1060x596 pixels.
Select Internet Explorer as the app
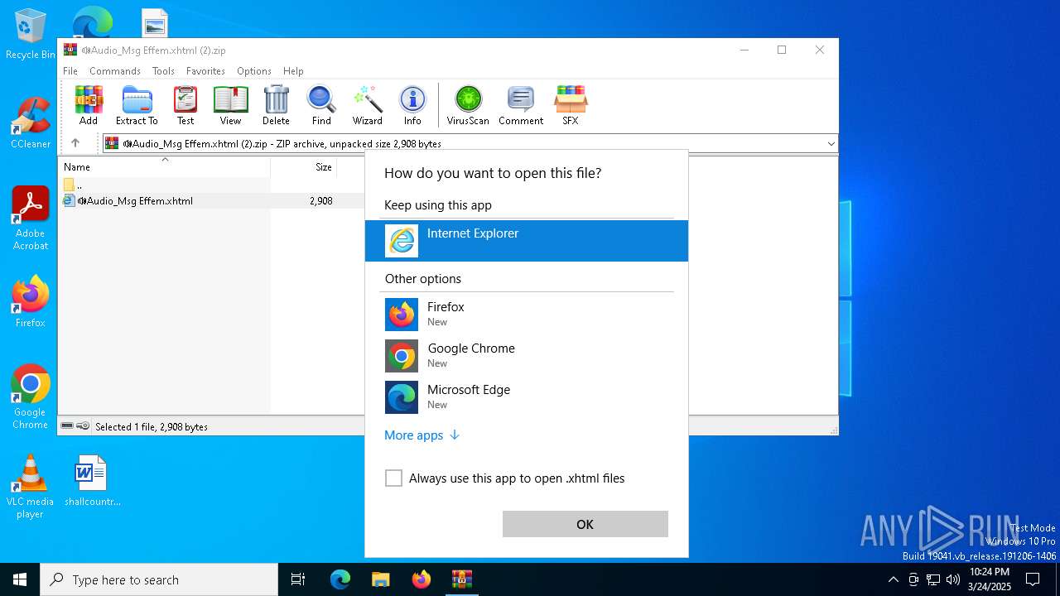(527, 241)
